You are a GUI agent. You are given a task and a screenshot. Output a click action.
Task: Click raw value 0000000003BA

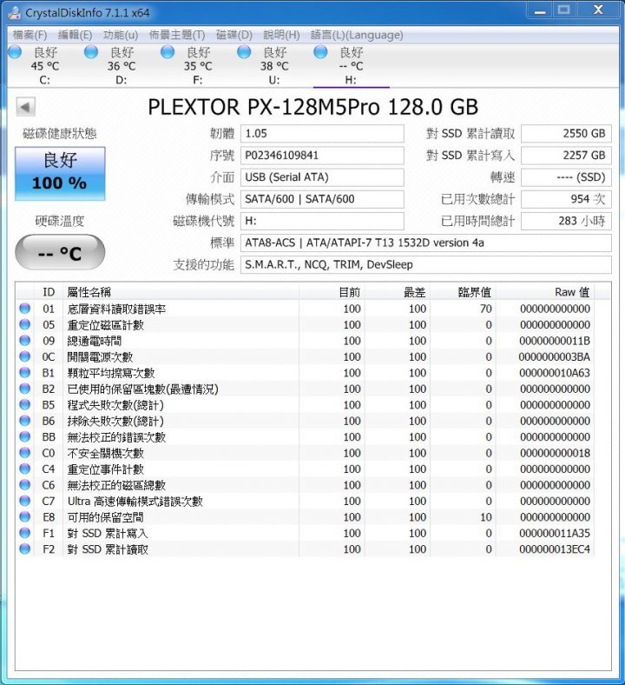tap(555, 357)
